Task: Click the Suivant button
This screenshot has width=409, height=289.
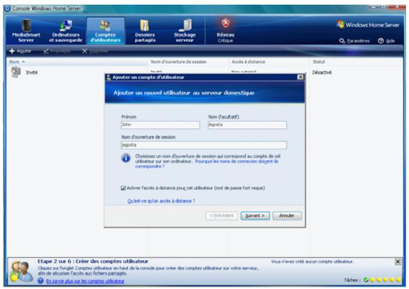Action: [255, 216]
